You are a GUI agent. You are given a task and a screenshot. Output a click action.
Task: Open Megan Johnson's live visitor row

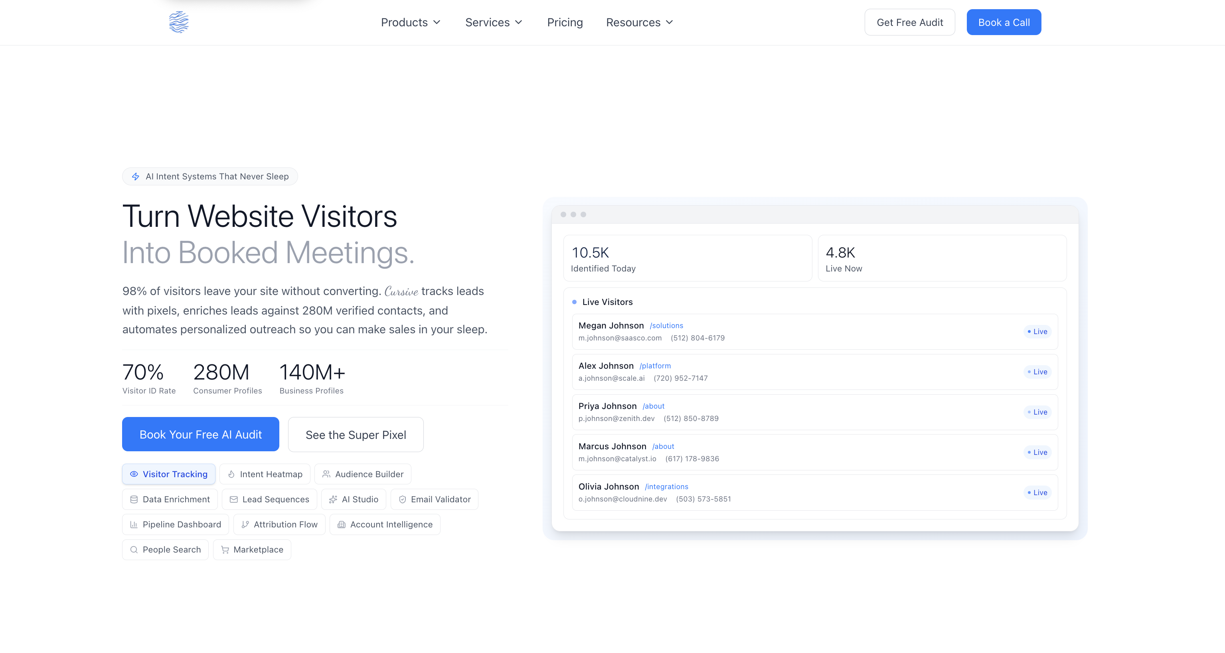(x=814, y=331)
